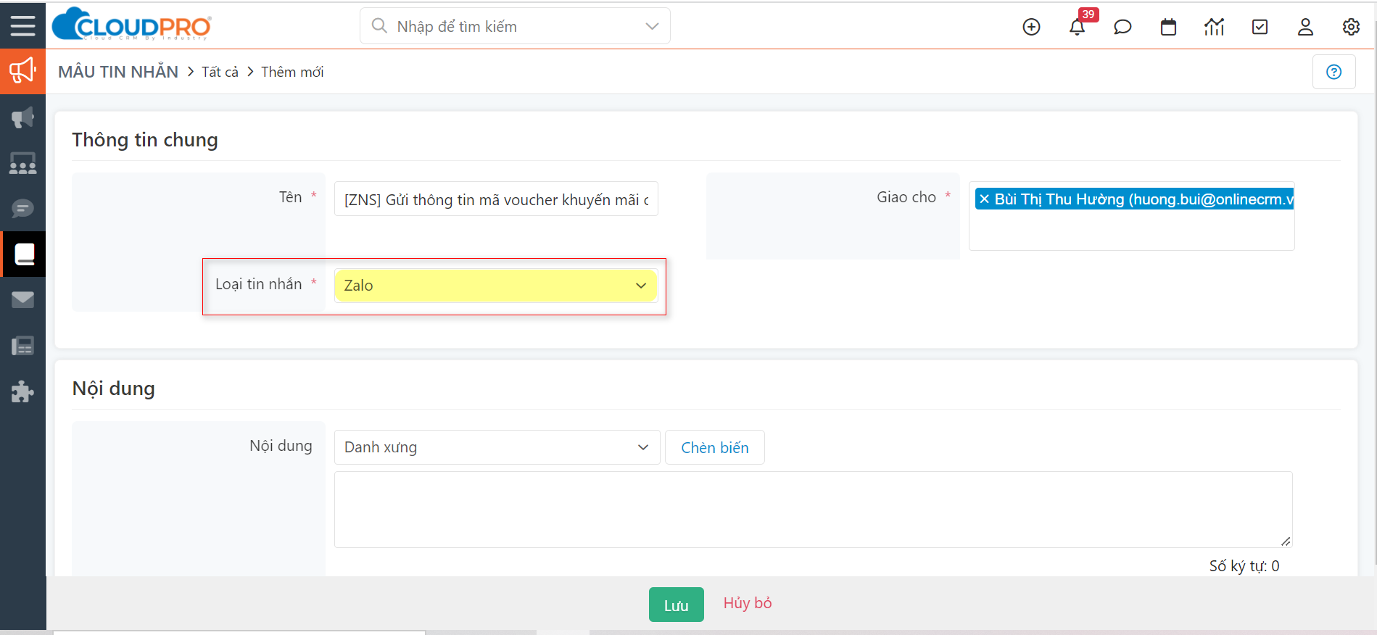Click the help question mark button
Screen dimensions: 1377x635
click(1333, 72)
